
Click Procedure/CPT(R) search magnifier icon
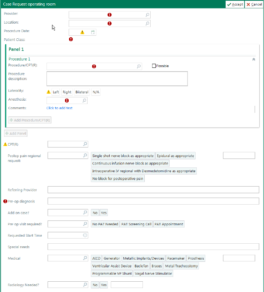(139, 66)
